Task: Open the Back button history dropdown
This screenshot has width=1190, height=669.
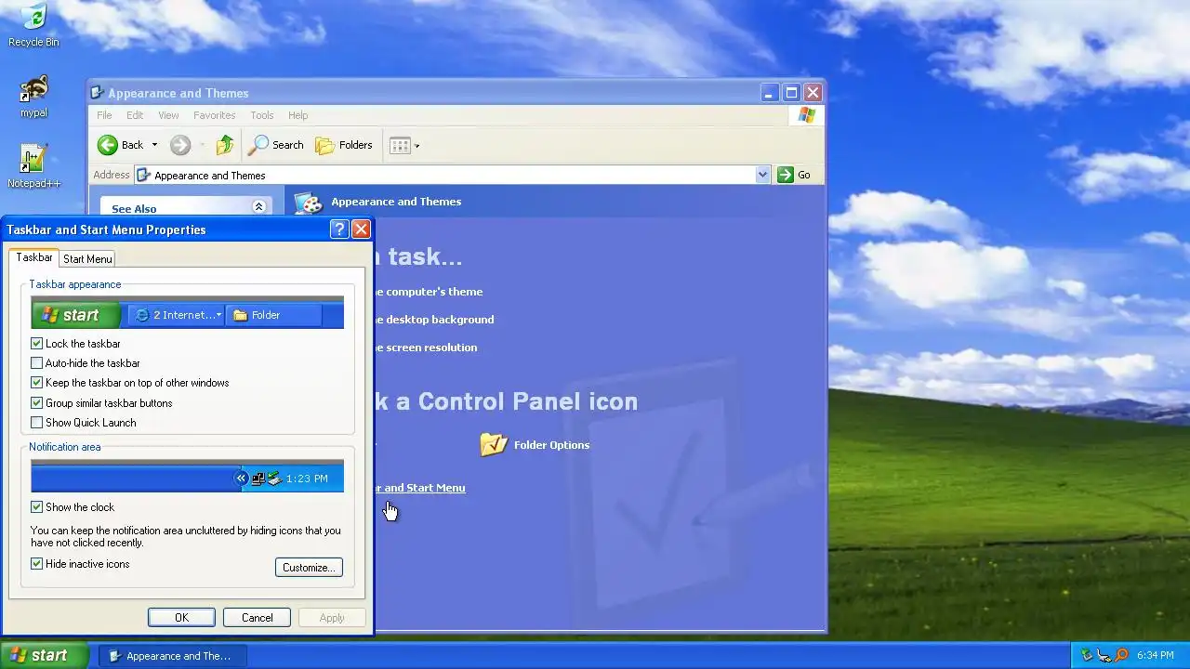Action: tap(154, 145)
